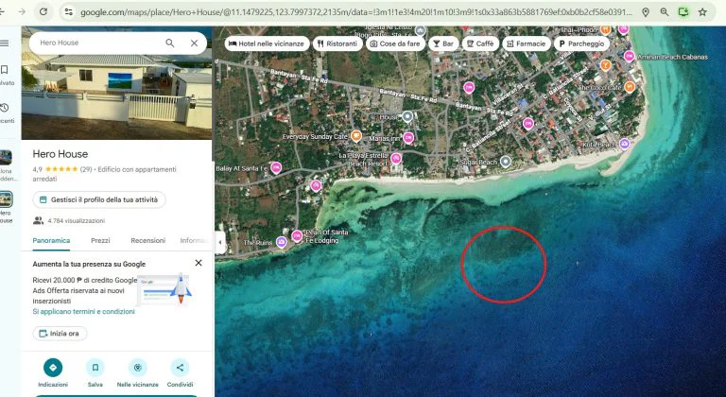This screenshot has width=726, height=397.
Task: Clear the Hero House search with X
Action: click(194, 43)
